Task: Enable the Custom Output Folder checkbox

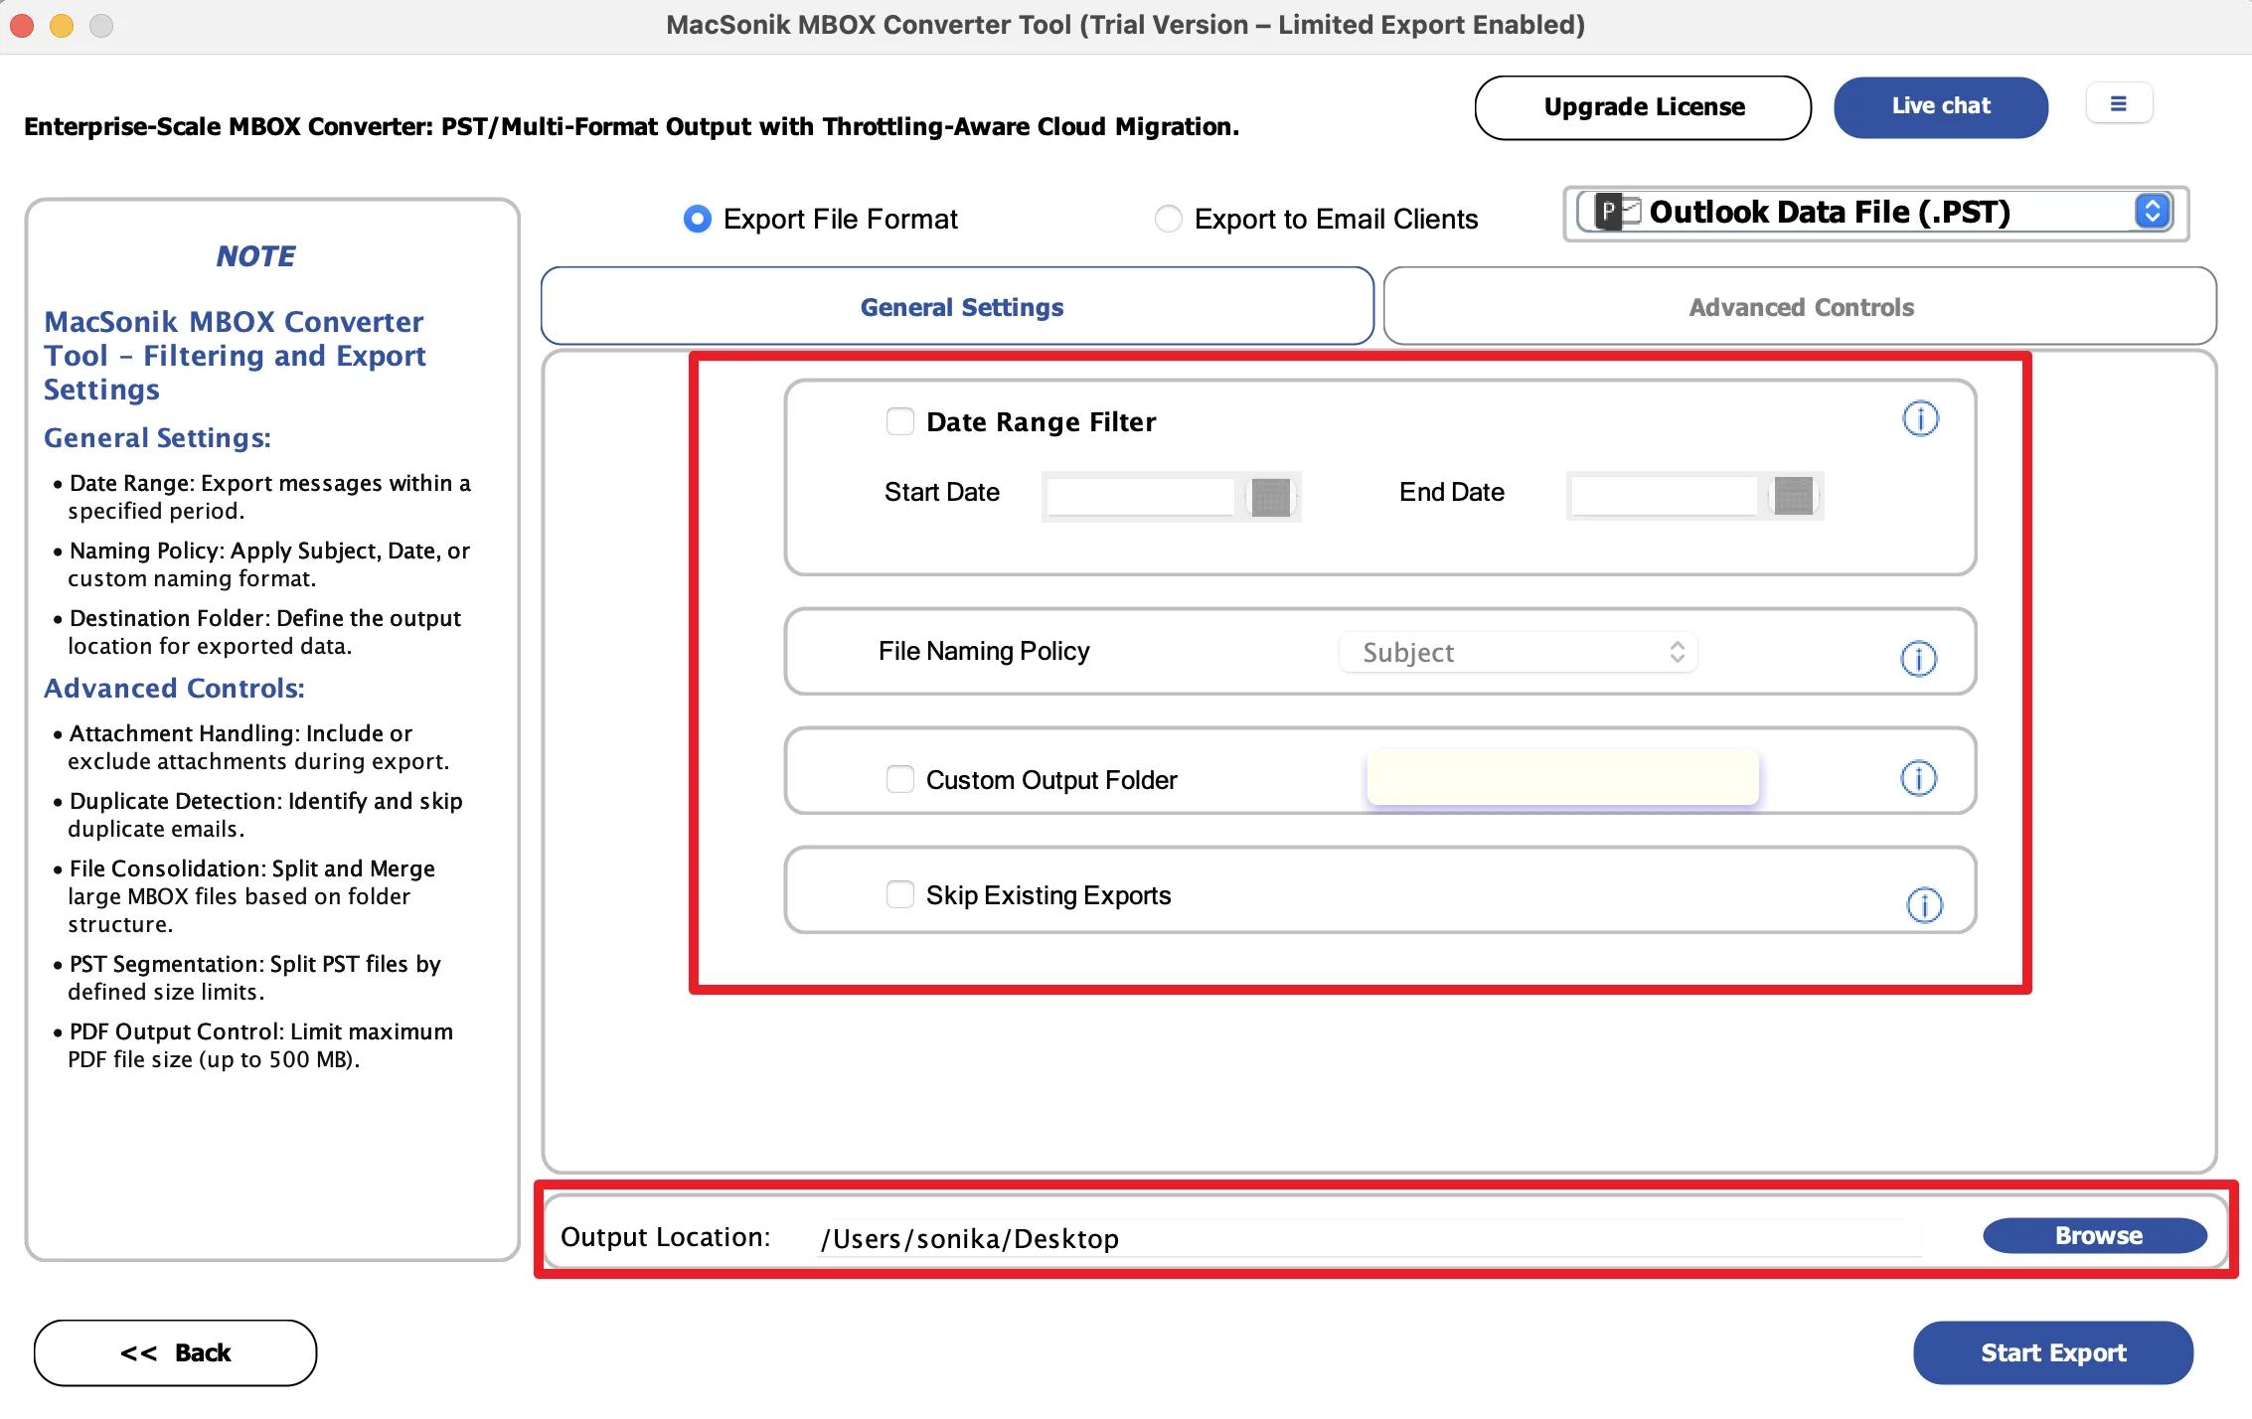Action: [x=899, y=779]
